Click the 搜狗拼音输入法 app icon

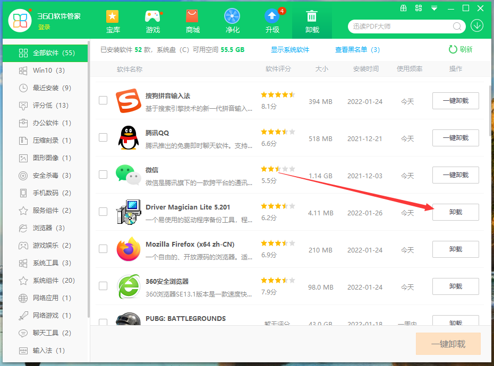pos(128,101)
